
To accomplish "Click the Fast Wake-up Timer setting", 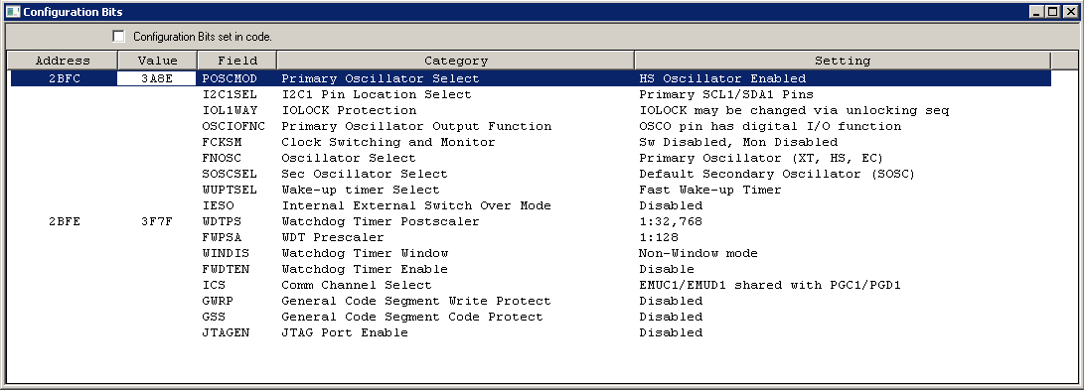I will (x=710, y=190).
